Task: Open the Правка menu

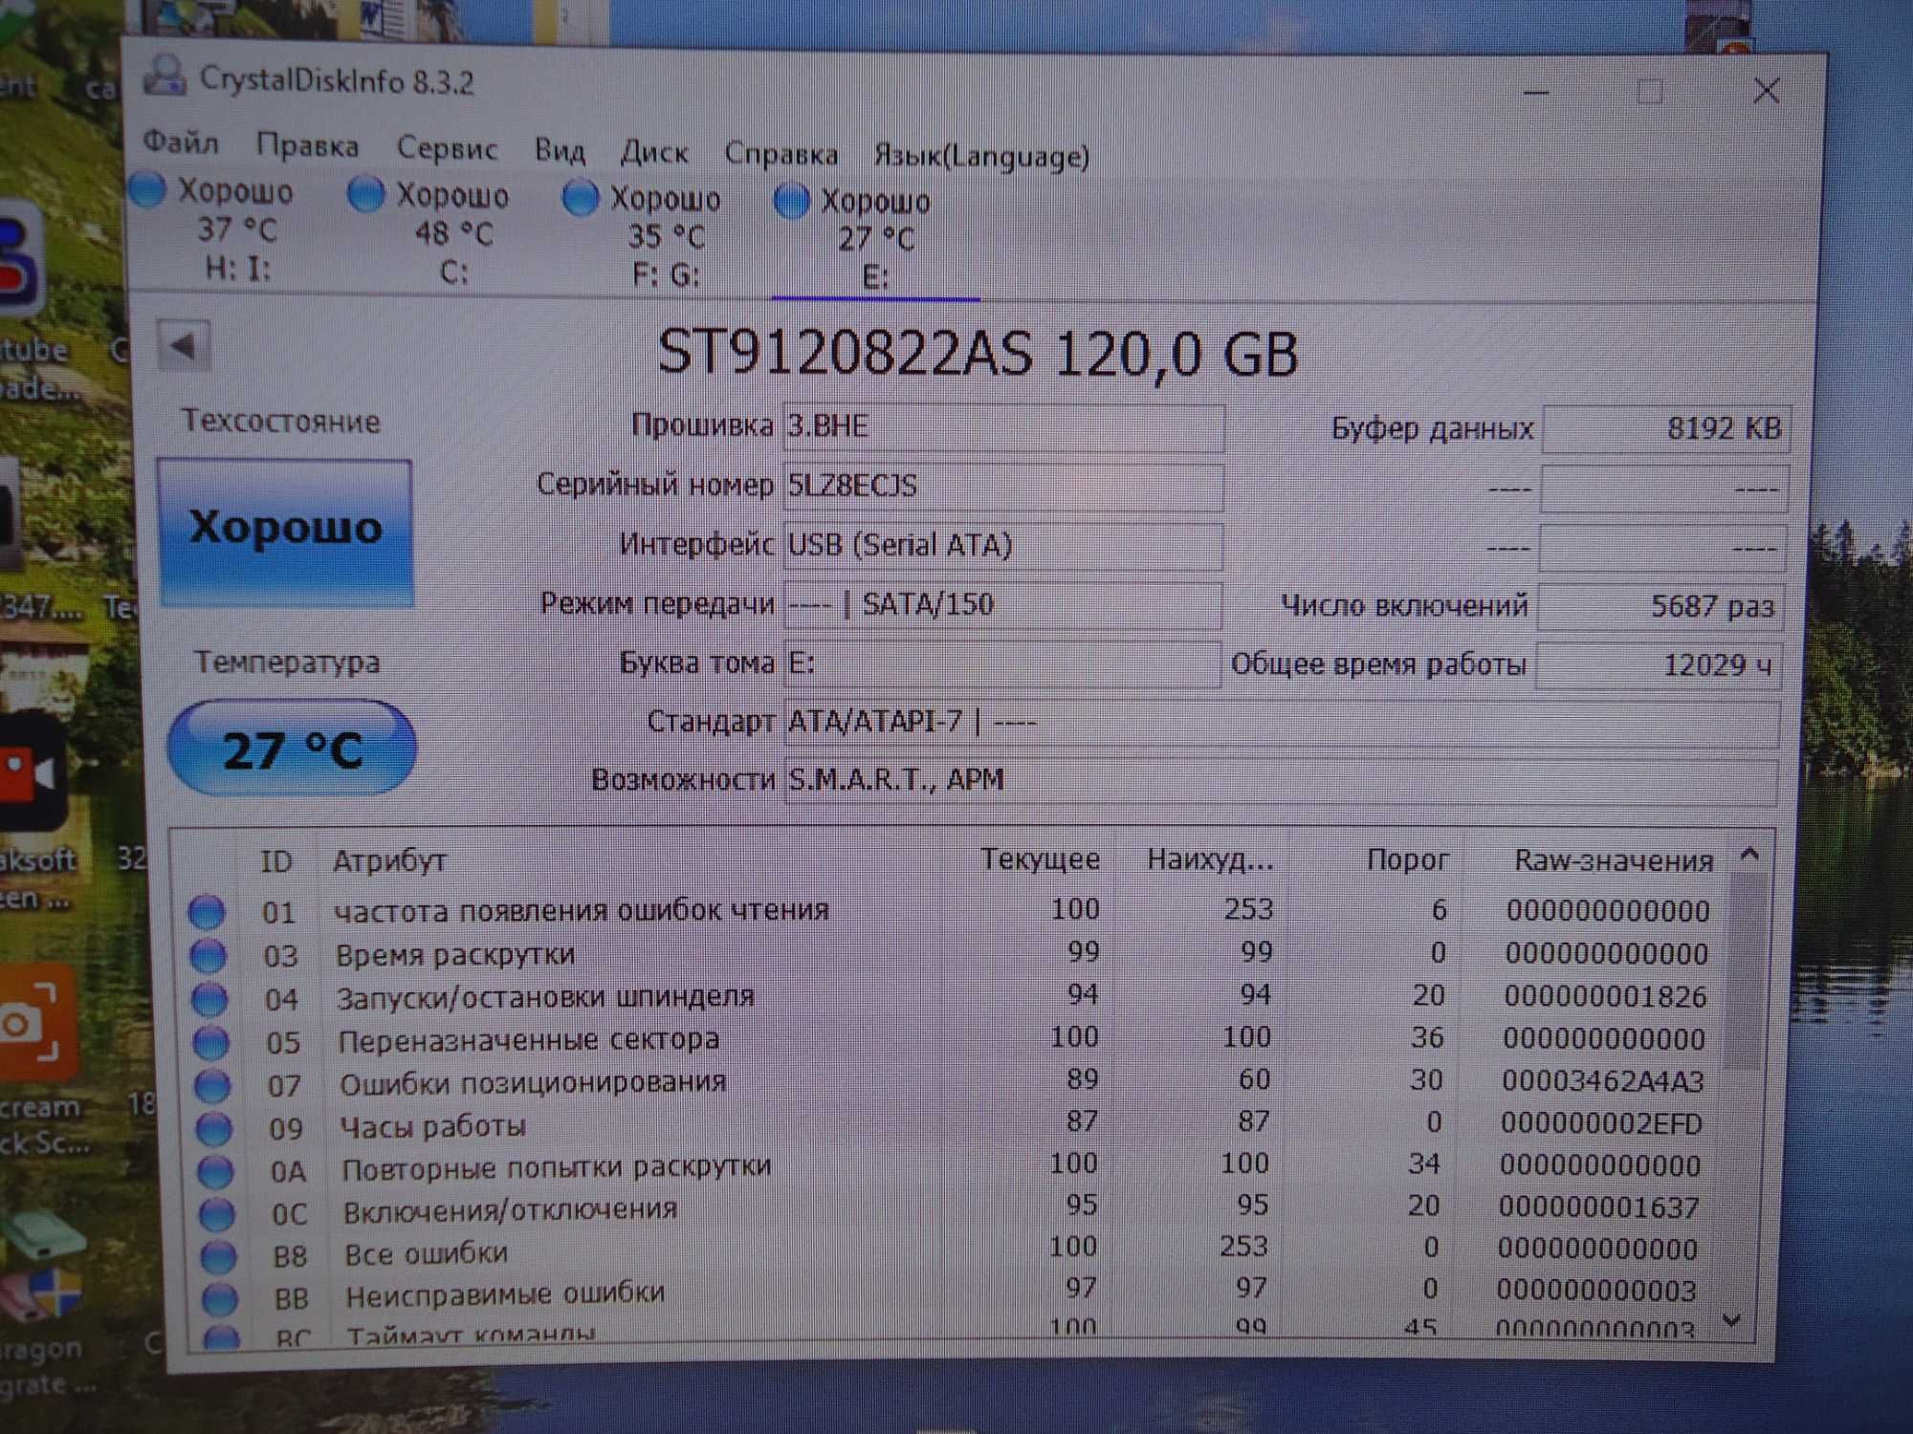Action: coord(307,145)
